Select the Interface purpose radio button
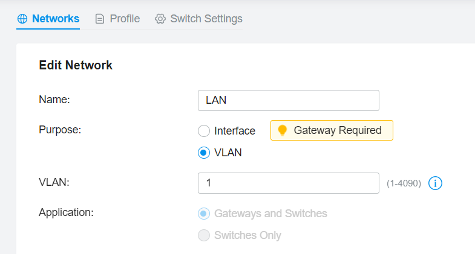The image size is (475, 254). click(204, 131)
